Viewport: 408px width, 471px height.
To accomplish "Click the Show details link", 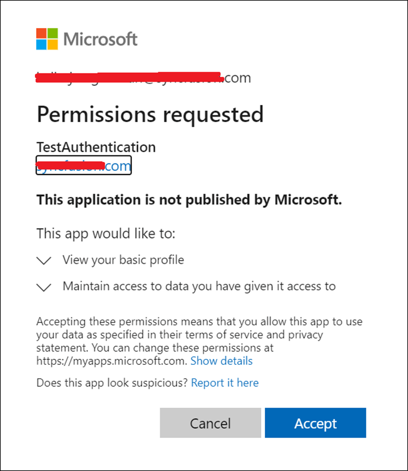I will 221,361.
